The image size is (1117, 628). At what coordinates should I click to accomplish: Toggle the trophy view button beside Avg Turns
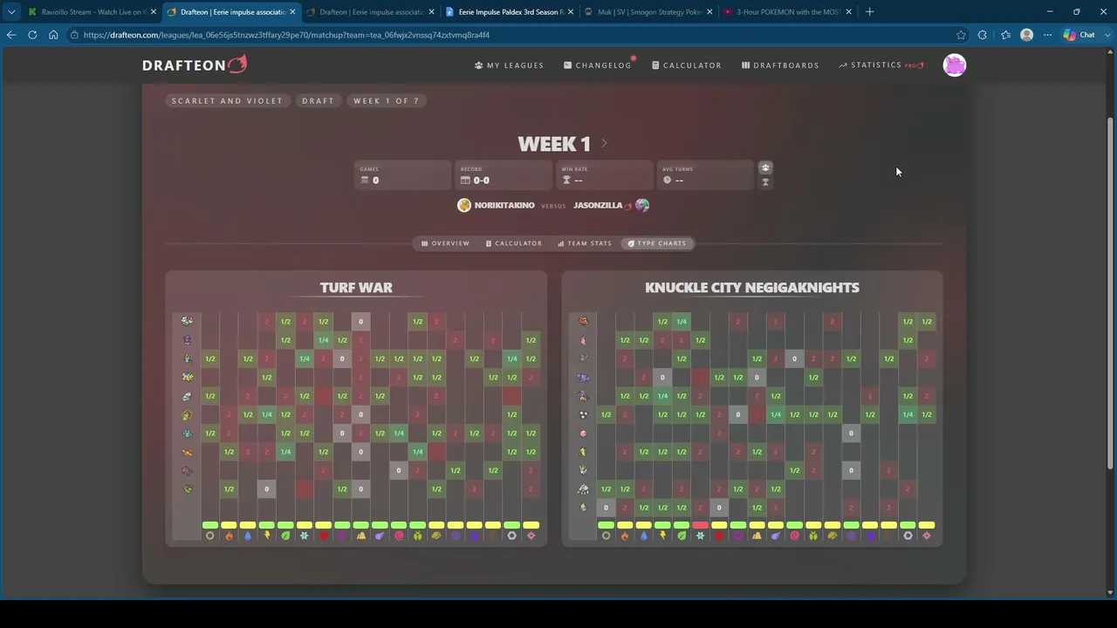point(765,182)
